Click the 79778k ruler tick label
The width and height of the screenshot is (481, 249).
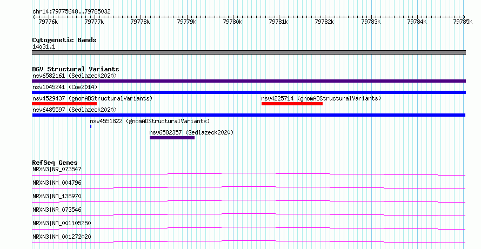(x=140, y=22)
